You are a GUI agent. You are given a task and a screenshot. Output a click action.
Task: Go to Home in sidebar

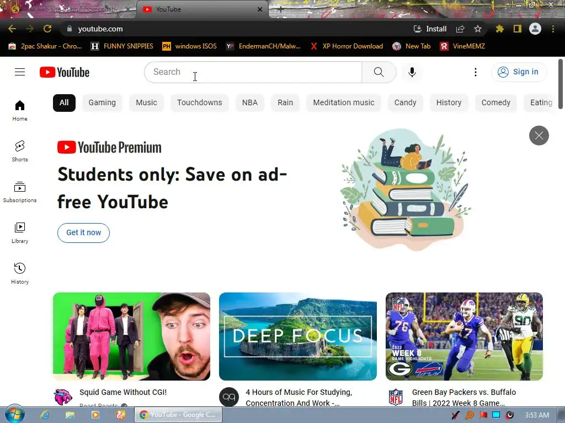pos(20,110)
